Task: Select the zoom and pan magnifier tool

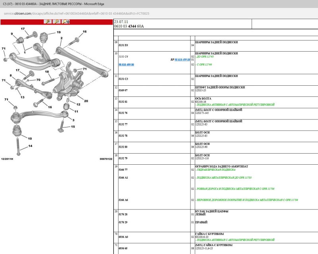Action: click(66, 21)
